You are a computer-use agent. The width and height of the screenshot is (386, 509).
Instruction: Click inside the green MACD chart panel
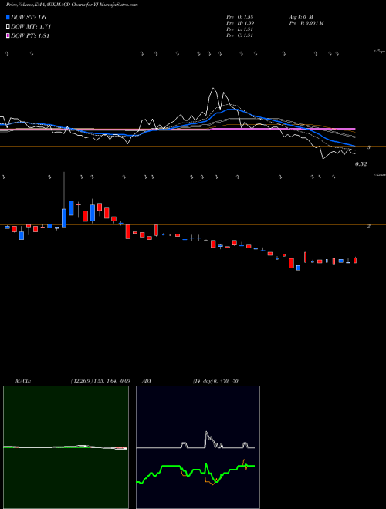tap(66, 447)
